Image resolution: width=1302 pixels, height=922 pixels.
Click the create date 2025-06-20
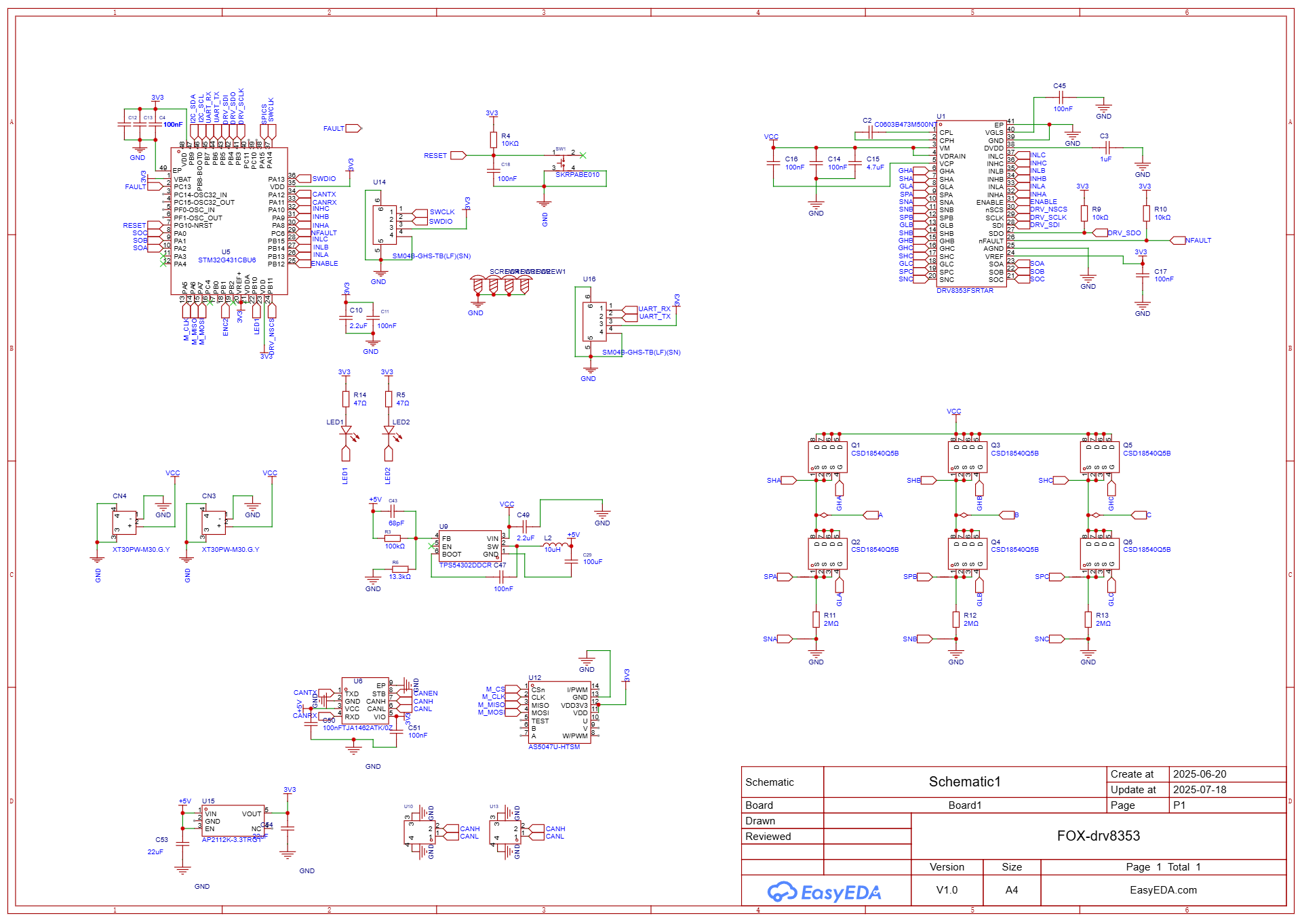(1200, 774)
